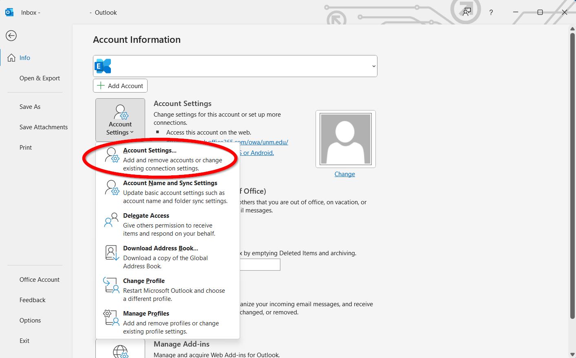The height and width of the screenshot is (358, 576).
Task: Open Outlook Options
Action: (x=30, y=320)
